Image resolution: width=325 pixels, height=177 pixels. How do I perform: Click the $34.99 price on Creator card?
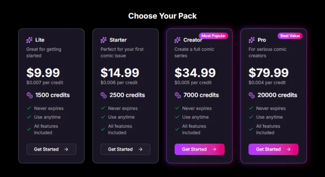click(x=195, y=73)
